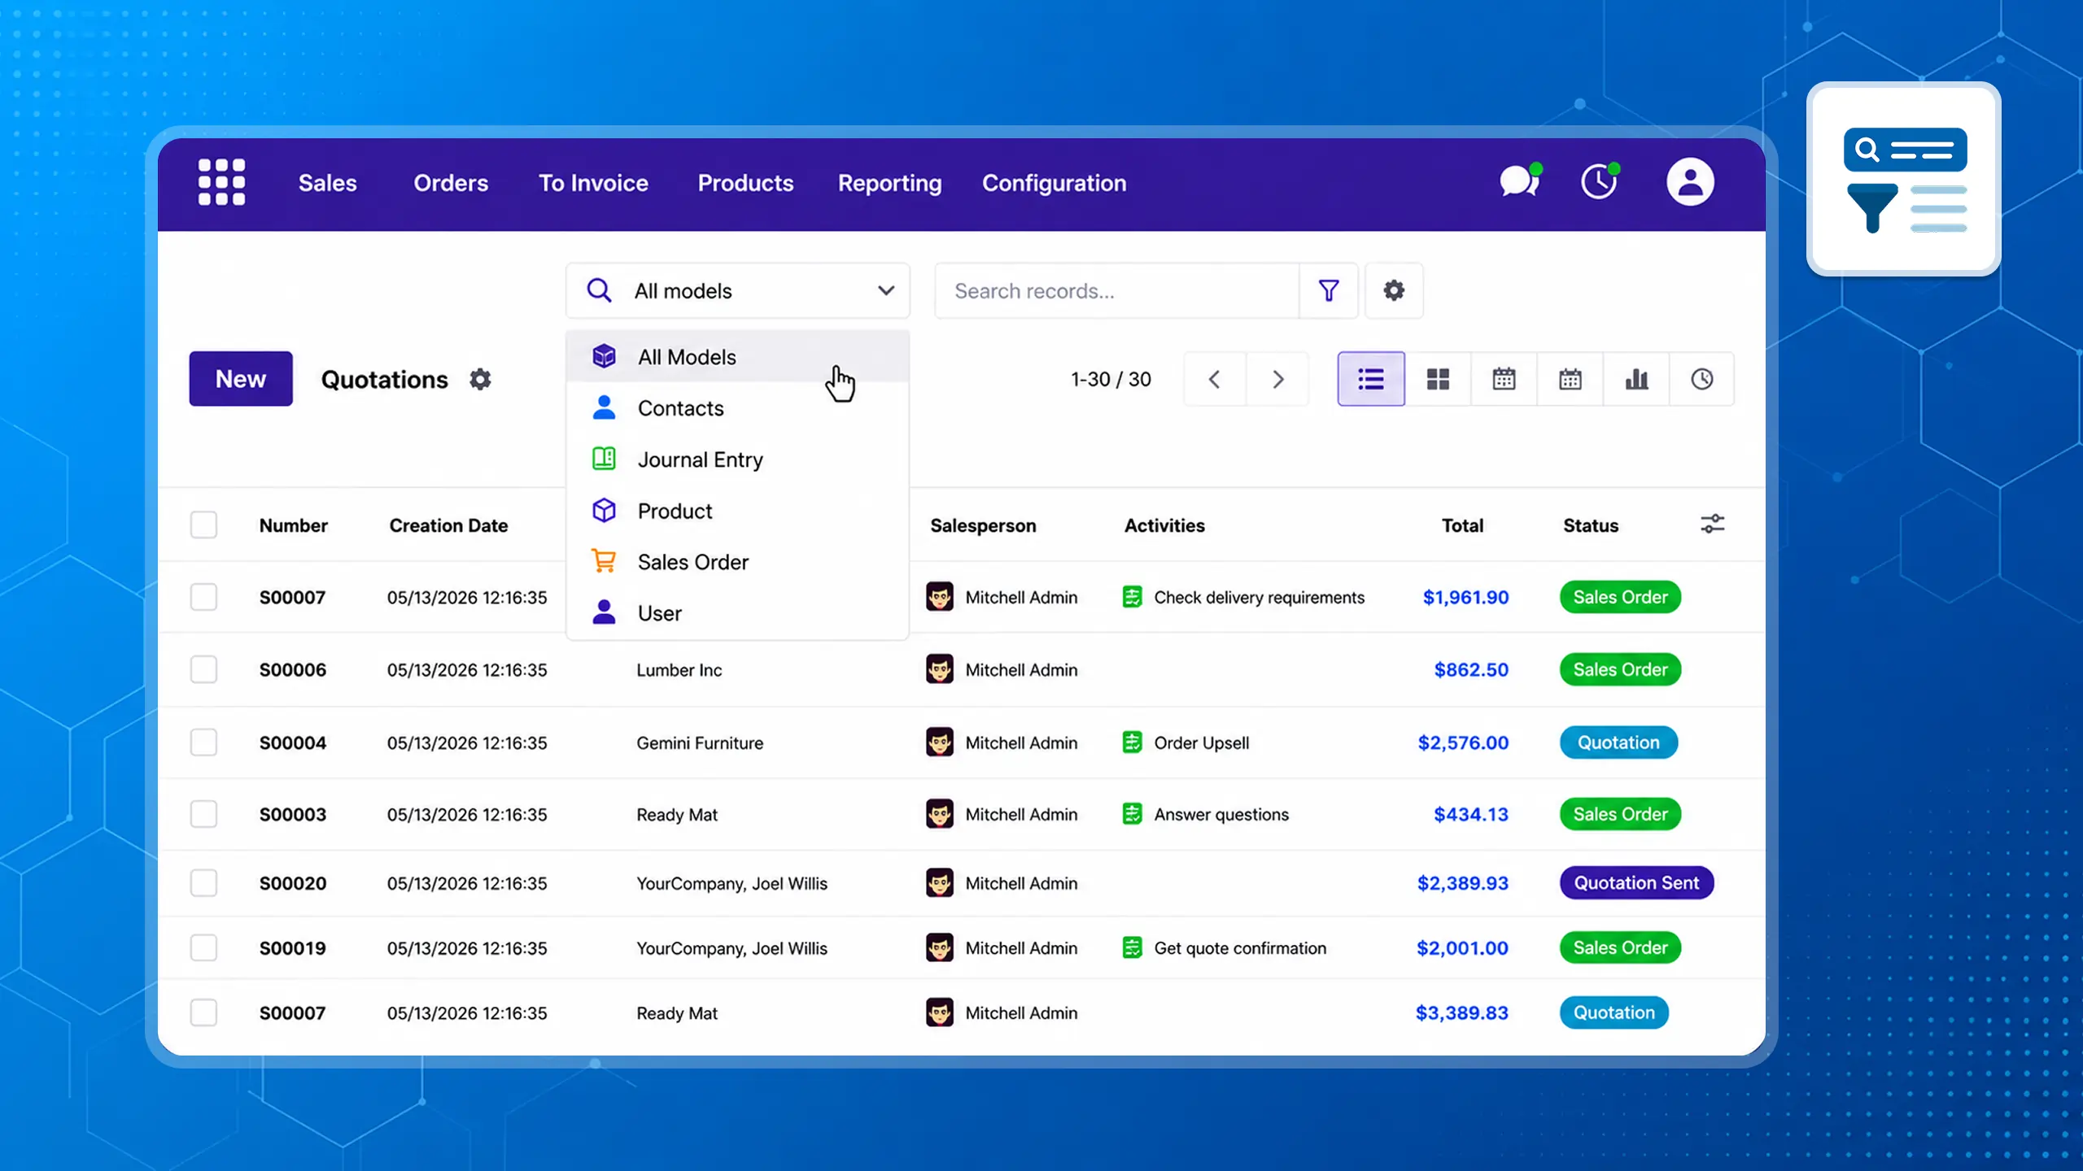This screenshot has height=1171, width=2083.
Task: Switch to kanban grid view
Action: (1438, 379)
